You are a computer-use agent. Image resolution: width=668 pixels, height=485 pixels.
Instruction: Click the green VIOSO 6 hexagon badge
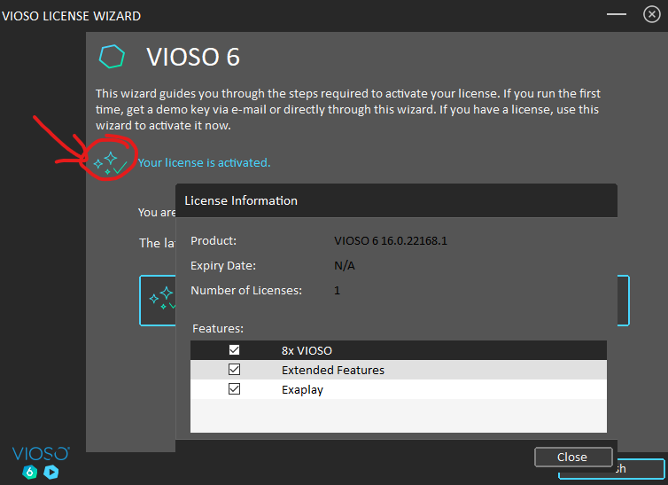(30, 472)
